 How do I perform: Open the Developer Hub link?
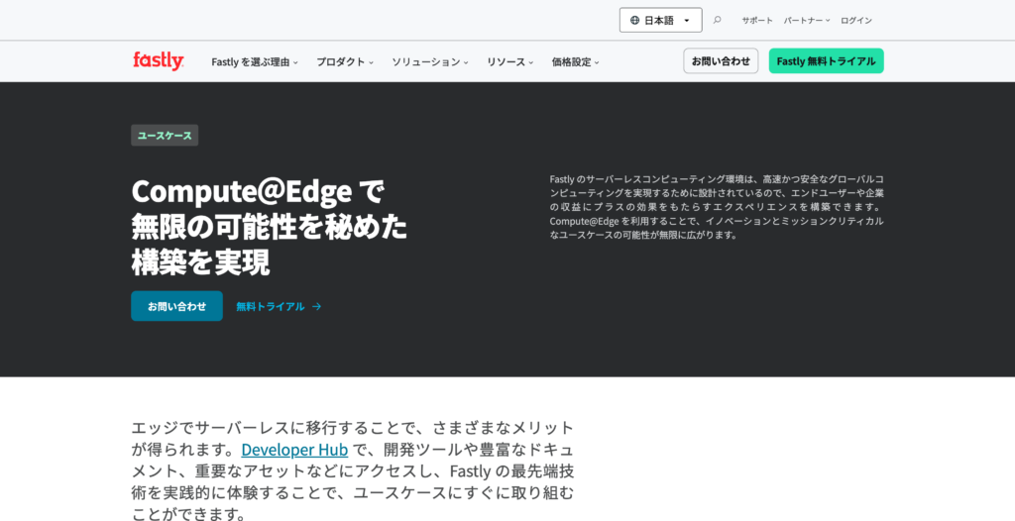coord(294,450)
